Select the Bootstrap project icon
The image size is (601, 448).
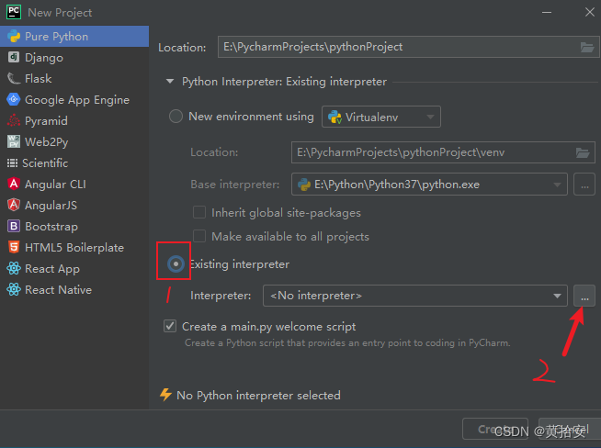pos(14,227)
